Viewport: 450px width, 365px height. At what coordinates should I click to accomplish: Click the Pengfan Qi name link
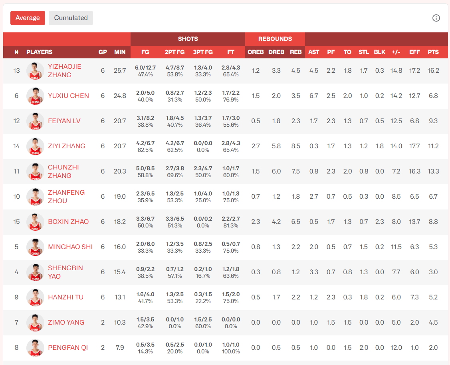(x=68, y=348)
